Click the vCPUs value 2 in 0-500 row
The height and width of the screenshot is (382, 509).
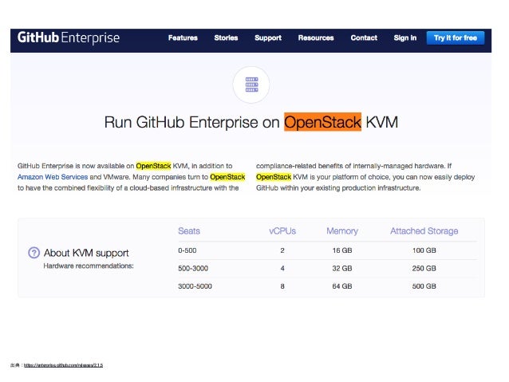(282, 250)
